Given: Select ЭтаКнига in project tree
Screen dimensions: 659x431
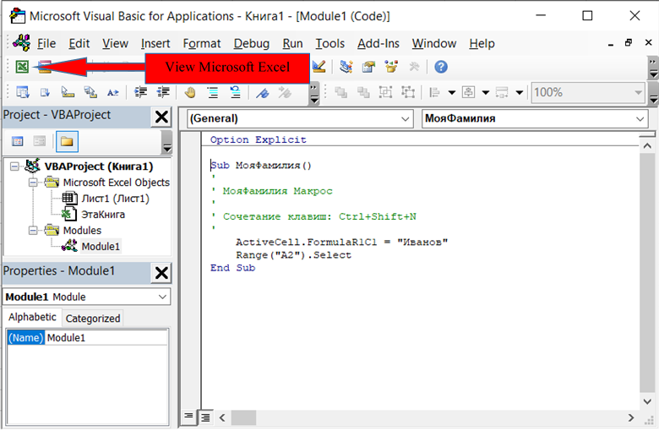Looking at the screenshot, I should pos(103,215).
